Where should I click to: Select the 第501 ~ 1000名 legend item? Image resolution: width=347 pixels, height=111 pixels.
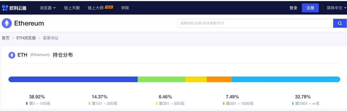click(238, 103)
